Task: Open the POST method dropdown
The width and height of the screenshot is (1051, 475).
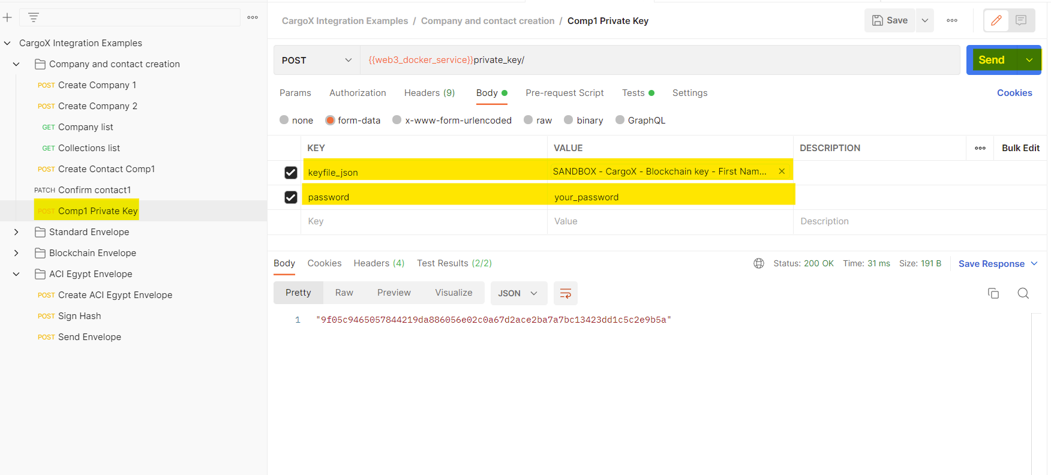Action: (317, 60)
